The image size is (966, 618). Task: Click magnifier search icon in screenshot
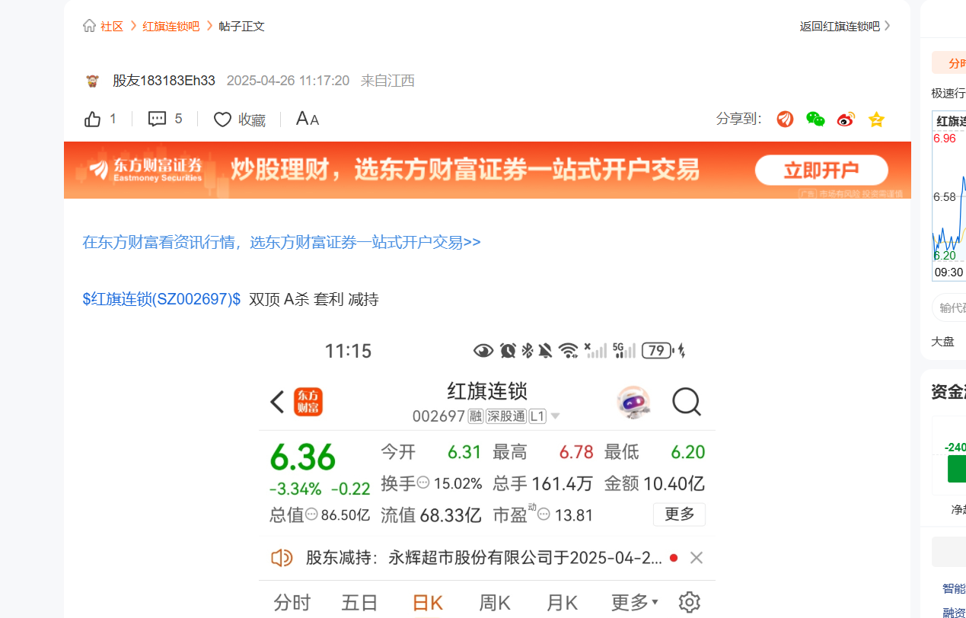pyautogui.click(x=687, y=401)
